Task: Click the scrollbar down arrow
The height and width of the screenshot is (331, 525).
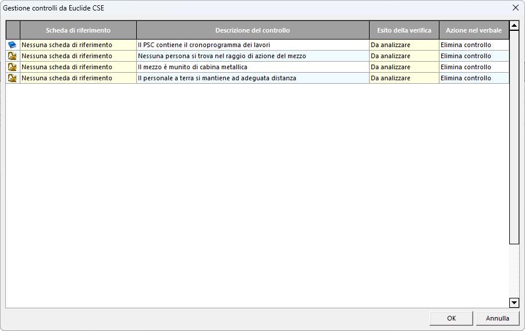Action: point(514,302)
